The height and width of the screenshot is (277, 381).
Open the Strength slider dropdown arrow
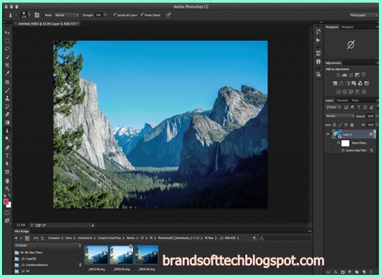[105, 15]
